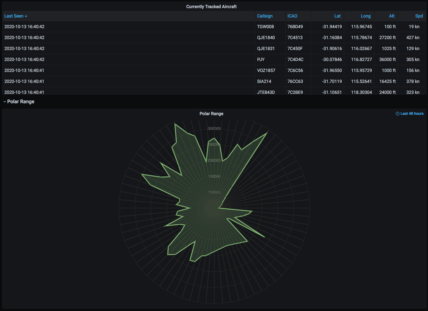Click latitude value -31.16084
The image size is (428, 311).
point(332,38)
